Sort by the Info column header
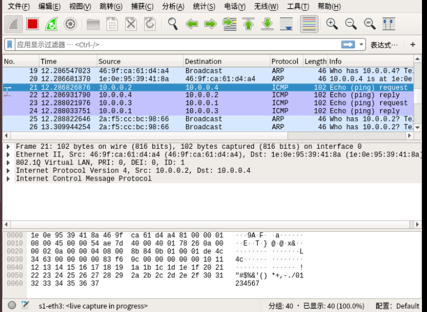427x312 pixels. (371, 61)
